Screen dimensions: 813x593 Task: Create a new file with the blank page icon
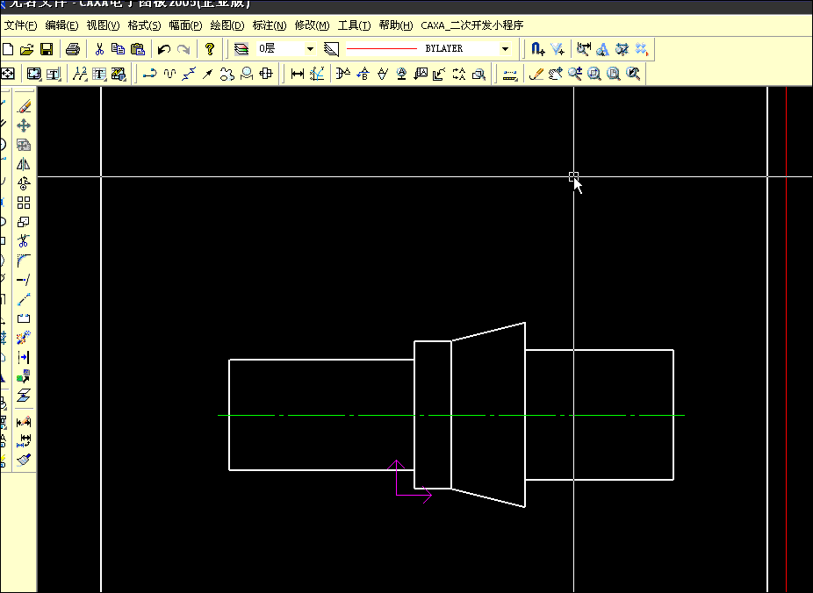pyautogui.click(x=7, y=49)
